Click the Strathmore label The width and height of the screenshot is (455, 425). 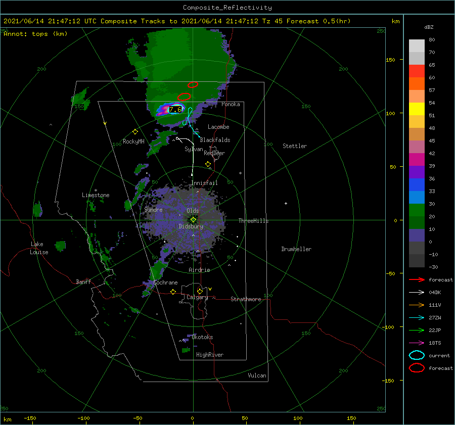point(246,299)
